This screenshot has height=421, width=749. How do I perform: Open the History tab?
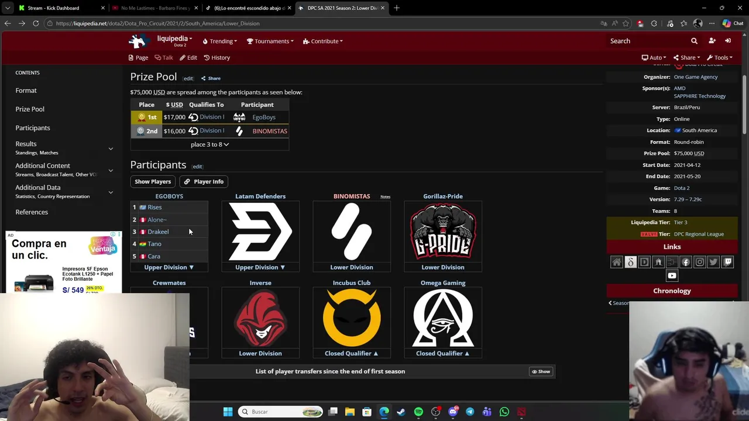coord(217,57)
